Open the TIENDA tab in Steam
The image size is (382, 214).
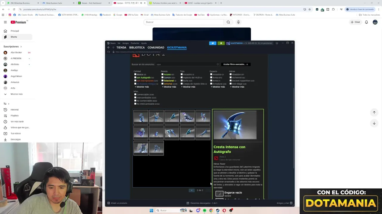pos(121,48)
